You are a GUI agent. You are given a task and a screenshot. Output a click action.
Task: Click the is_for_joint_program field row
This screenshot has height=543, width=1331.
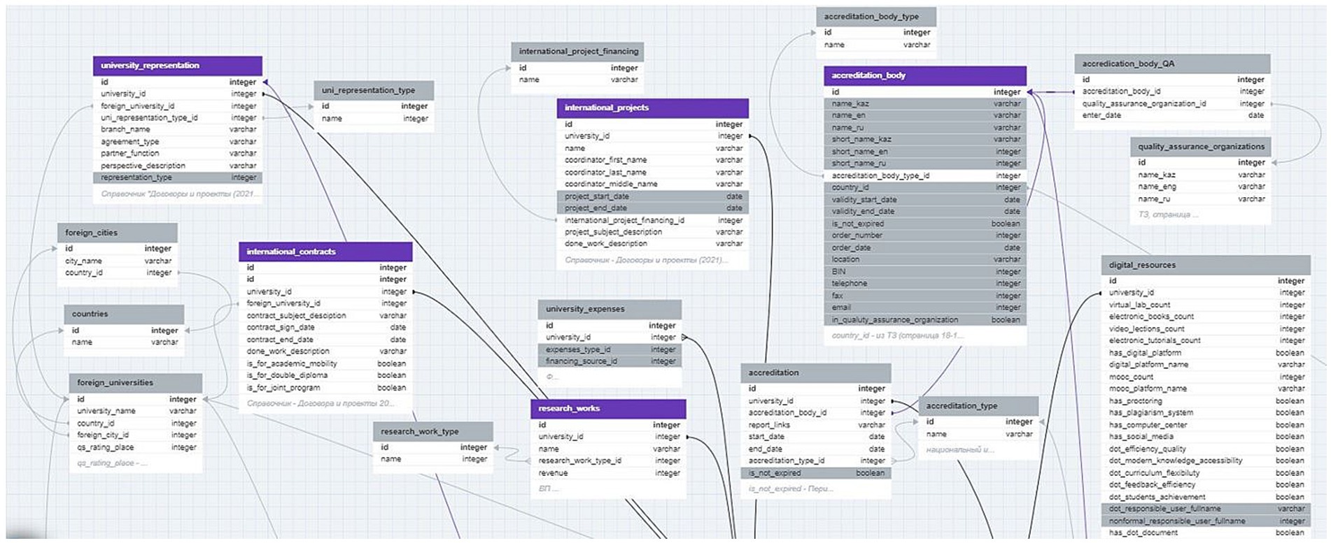(325, 388)
